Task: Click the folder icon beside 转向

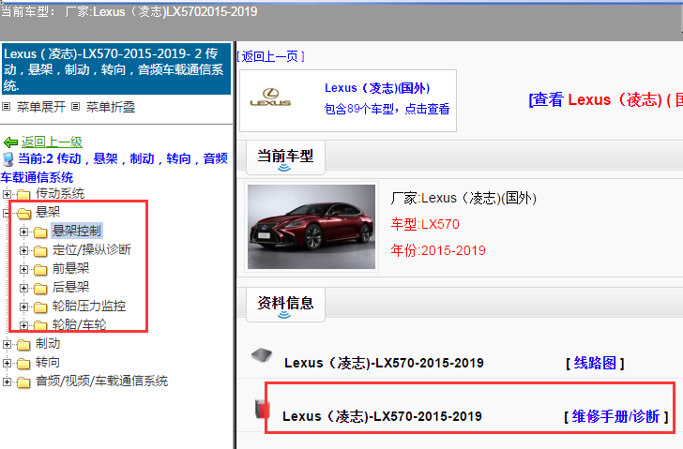Action: pyautogui.click(x=23, y=364)
